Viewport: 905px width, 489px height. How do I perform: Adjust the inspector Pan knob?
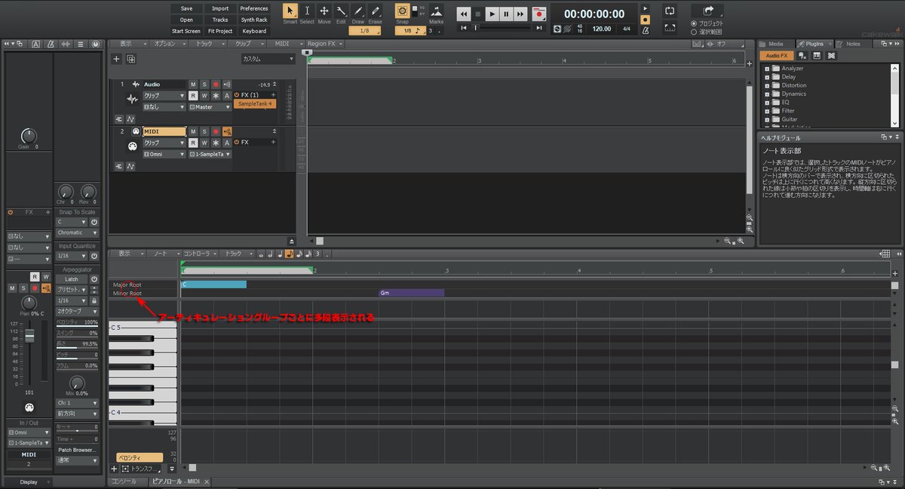point(30,303)
